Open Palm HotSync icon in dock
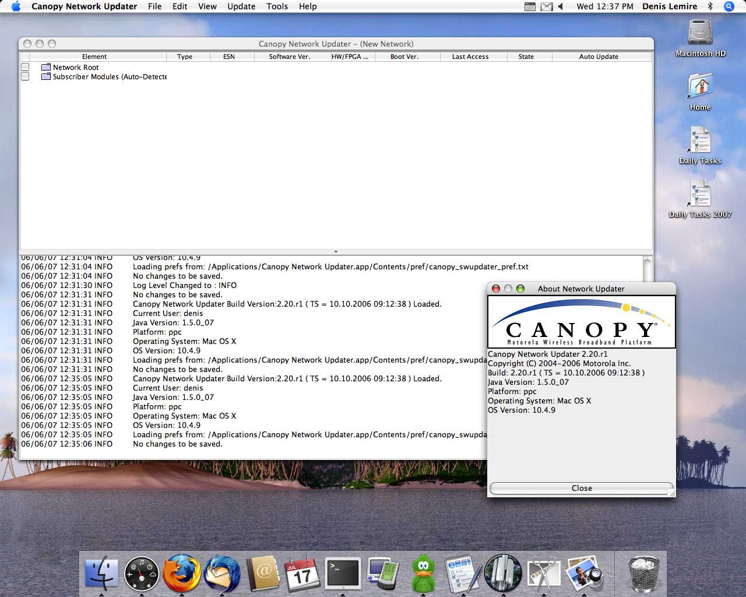746x597 pixels. coord(383,573)
